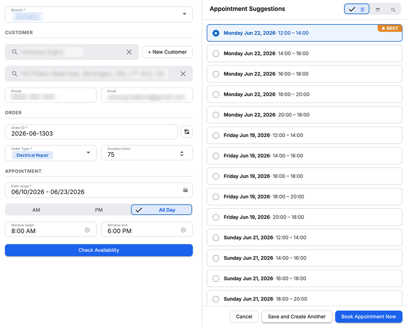This screenshot has width=407, height=326.
Task: Open the schedule-map view icon beside calendar icon
Action: click(x=393, y=9)
